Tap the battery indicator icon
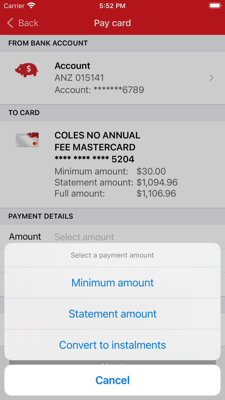 [x=215, y=5]
